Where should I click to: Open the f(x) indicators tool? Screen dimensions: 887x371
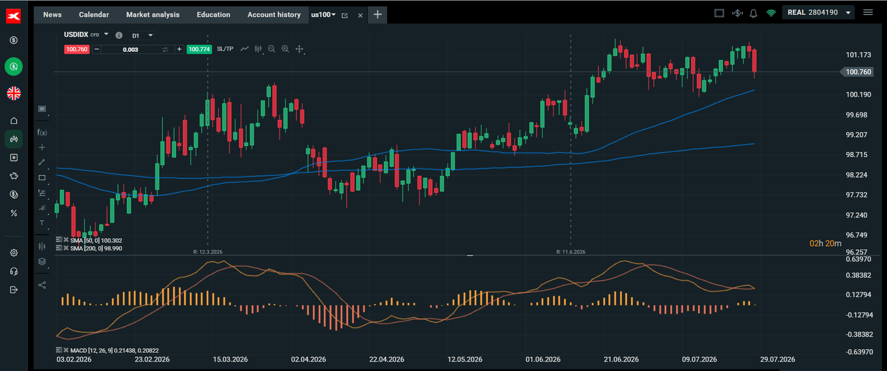(42, 133)
